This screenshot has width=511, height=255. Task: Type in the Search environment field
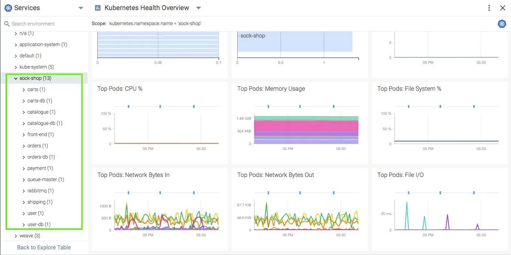45,24
